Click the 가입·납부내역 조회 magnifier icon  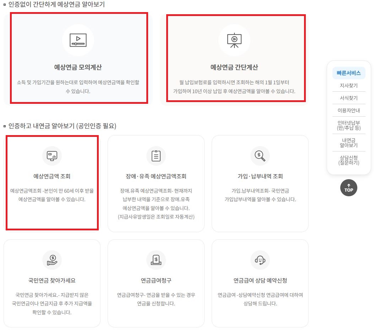tap(260, 155)
